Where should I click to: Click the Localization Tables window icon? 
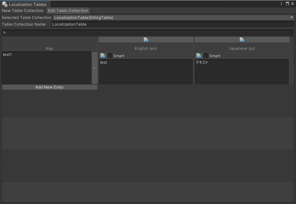tap(4, 4)
